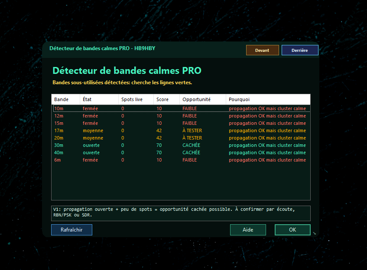Click 'À TESTER' in 17m row
Image resolution: width=367 pixels, height=270 pixels.
tap(192, 130)
